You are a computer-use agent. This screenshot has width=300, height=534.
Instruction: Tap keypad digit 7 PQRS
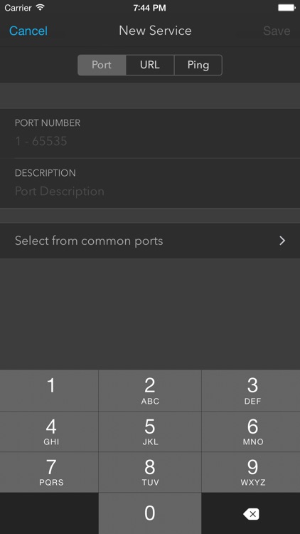[49, 472]
